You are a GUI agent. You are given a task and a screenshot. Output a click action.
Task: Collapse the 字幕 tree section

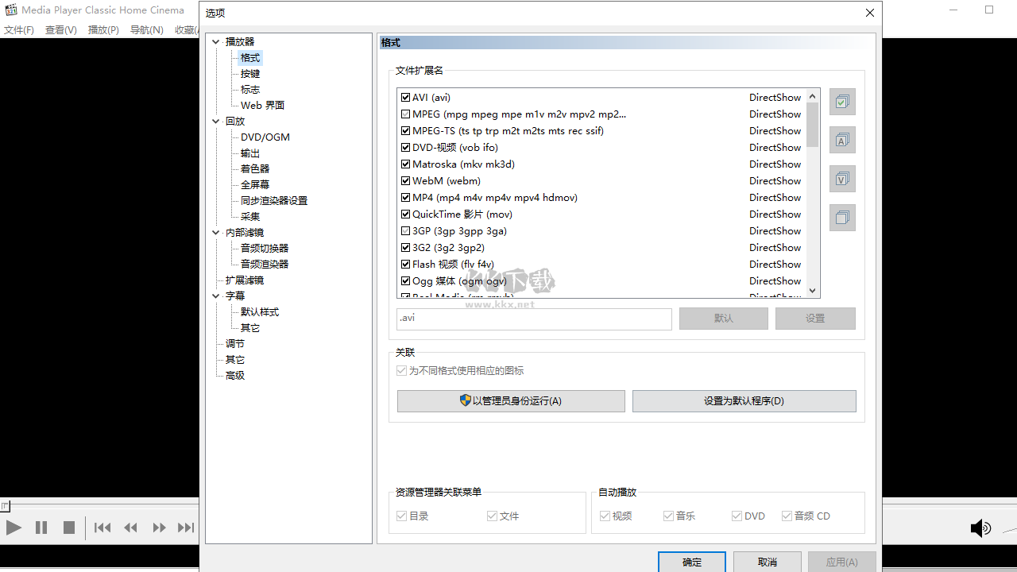click(215, 296)
